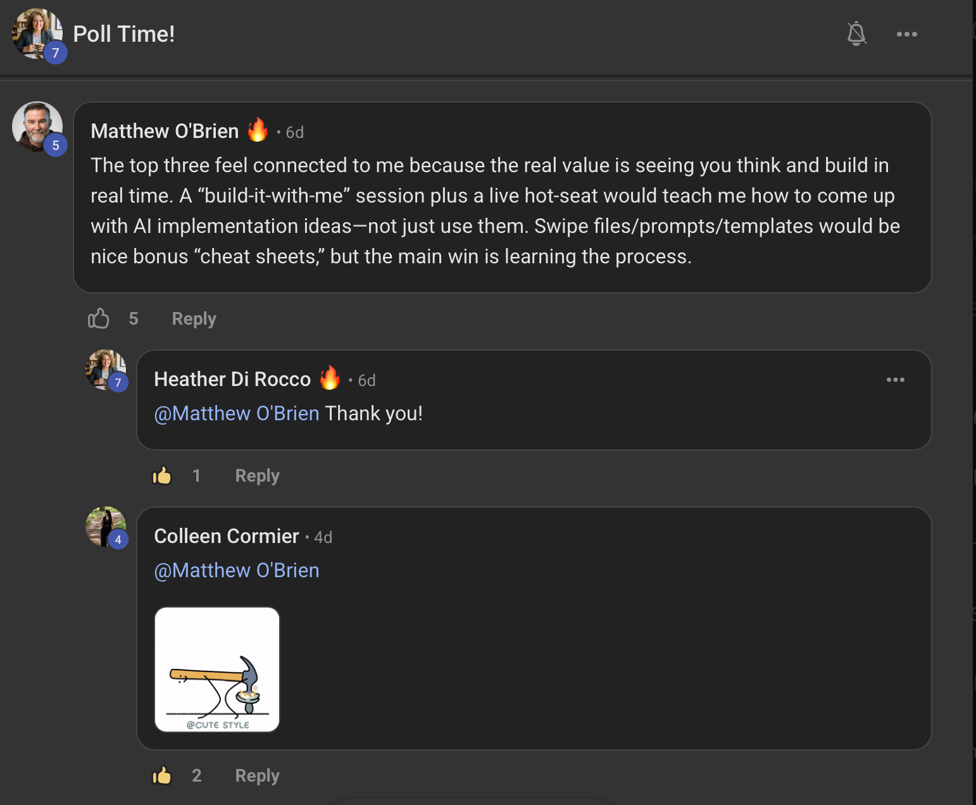976x805 pixels.
Task: Click Heather Di Rocco's name in reply
Action: pos(232,379)
